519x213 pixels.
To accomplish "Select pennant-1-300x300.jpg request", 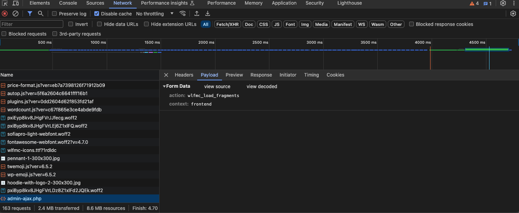I will click(80, 158).
